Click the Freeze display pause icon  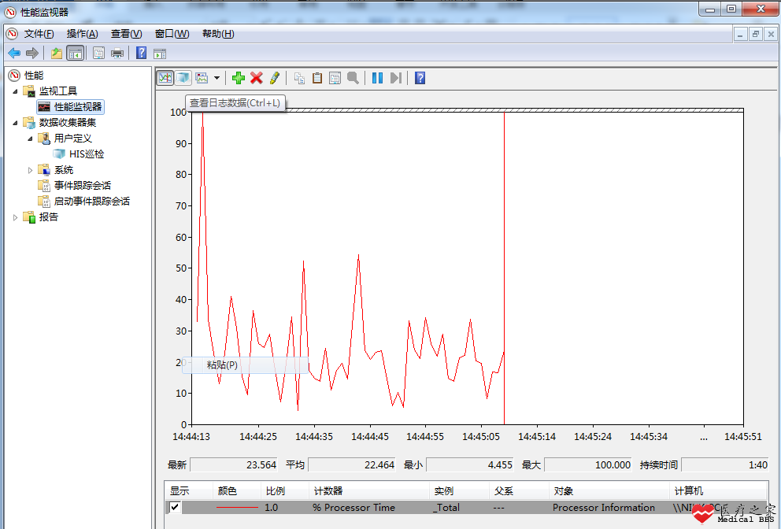coord(378,78)
